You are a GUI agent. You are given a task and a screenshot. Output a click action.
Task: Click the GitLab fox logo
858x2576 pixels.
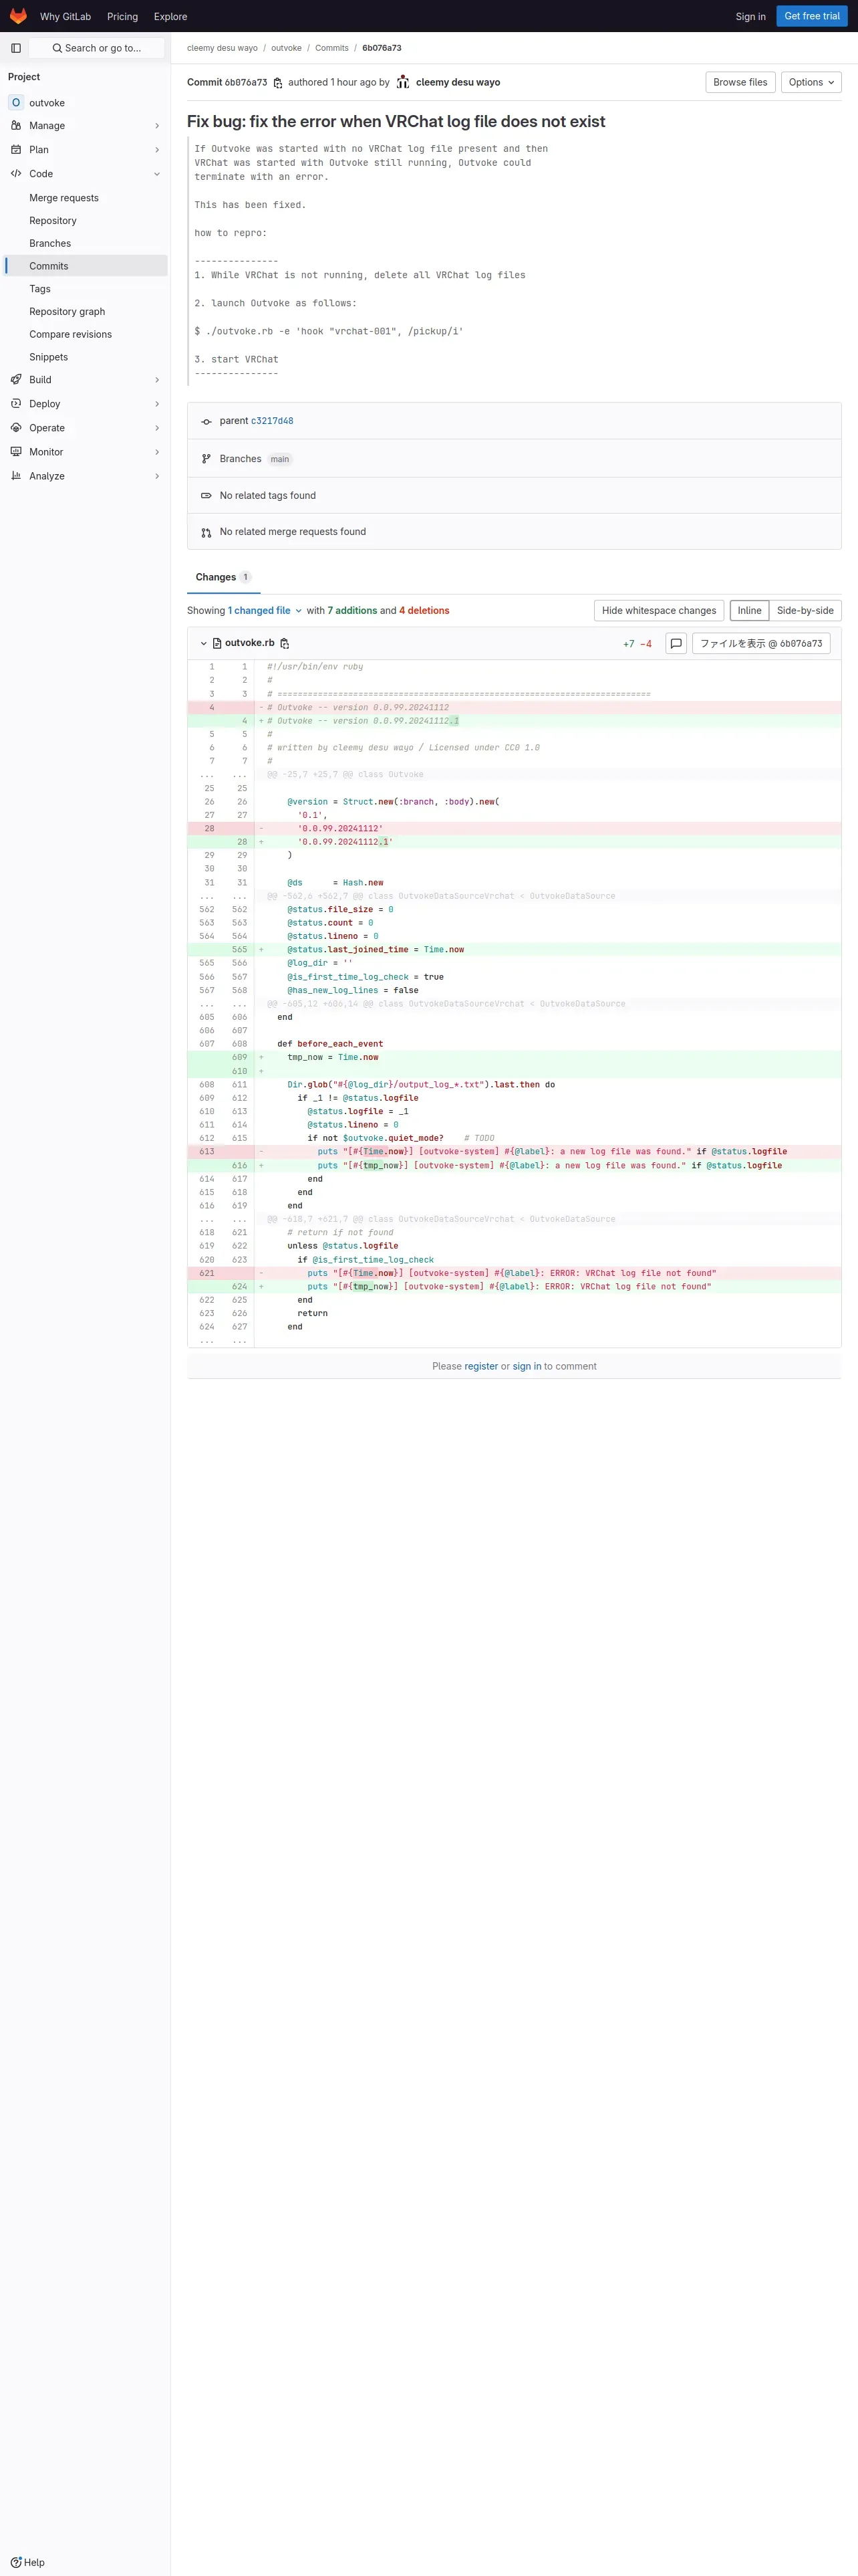click(x=18, y=16)
